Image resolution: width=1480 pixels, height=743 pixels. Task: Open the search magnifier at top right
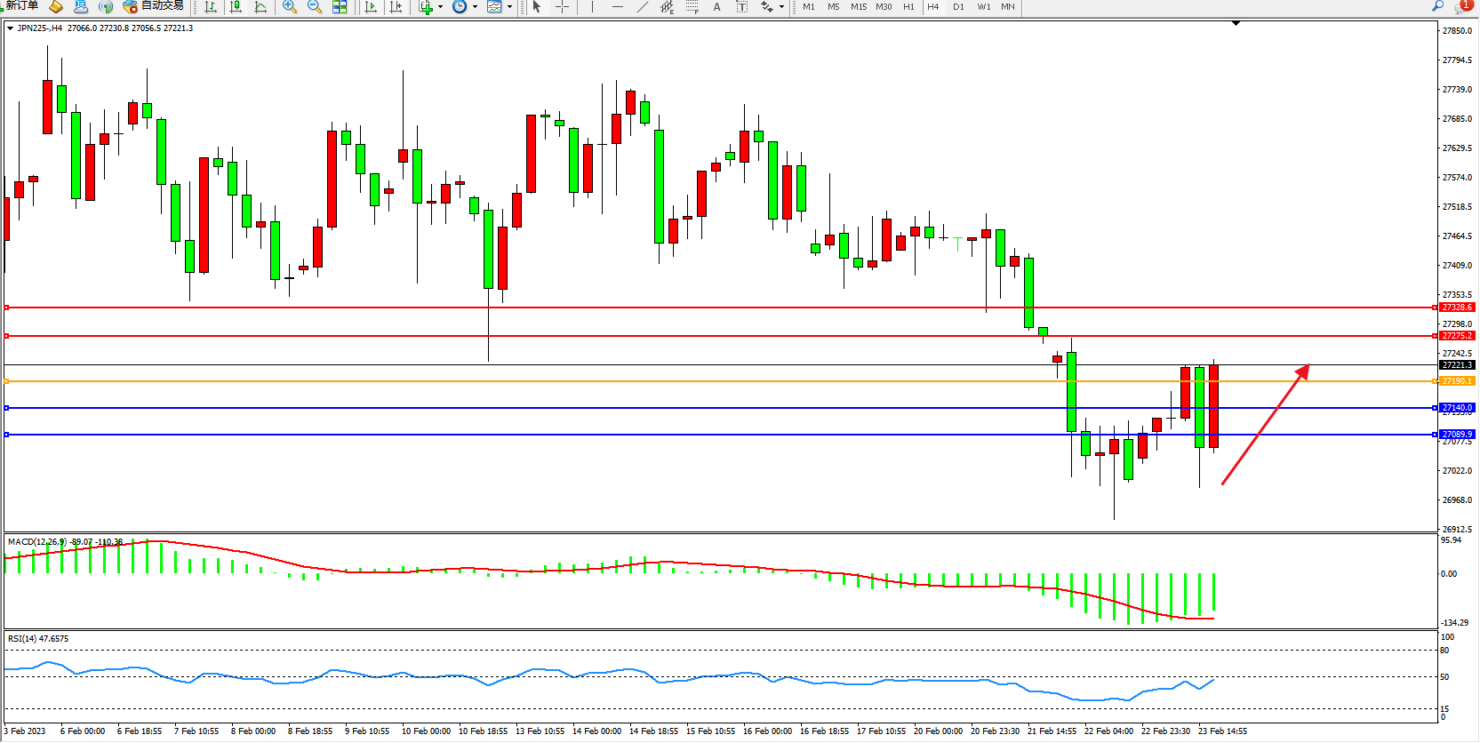tap(1437, 6)
